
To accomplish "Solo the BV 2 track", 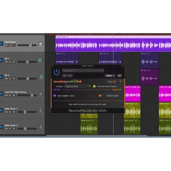I will (10, 79).
